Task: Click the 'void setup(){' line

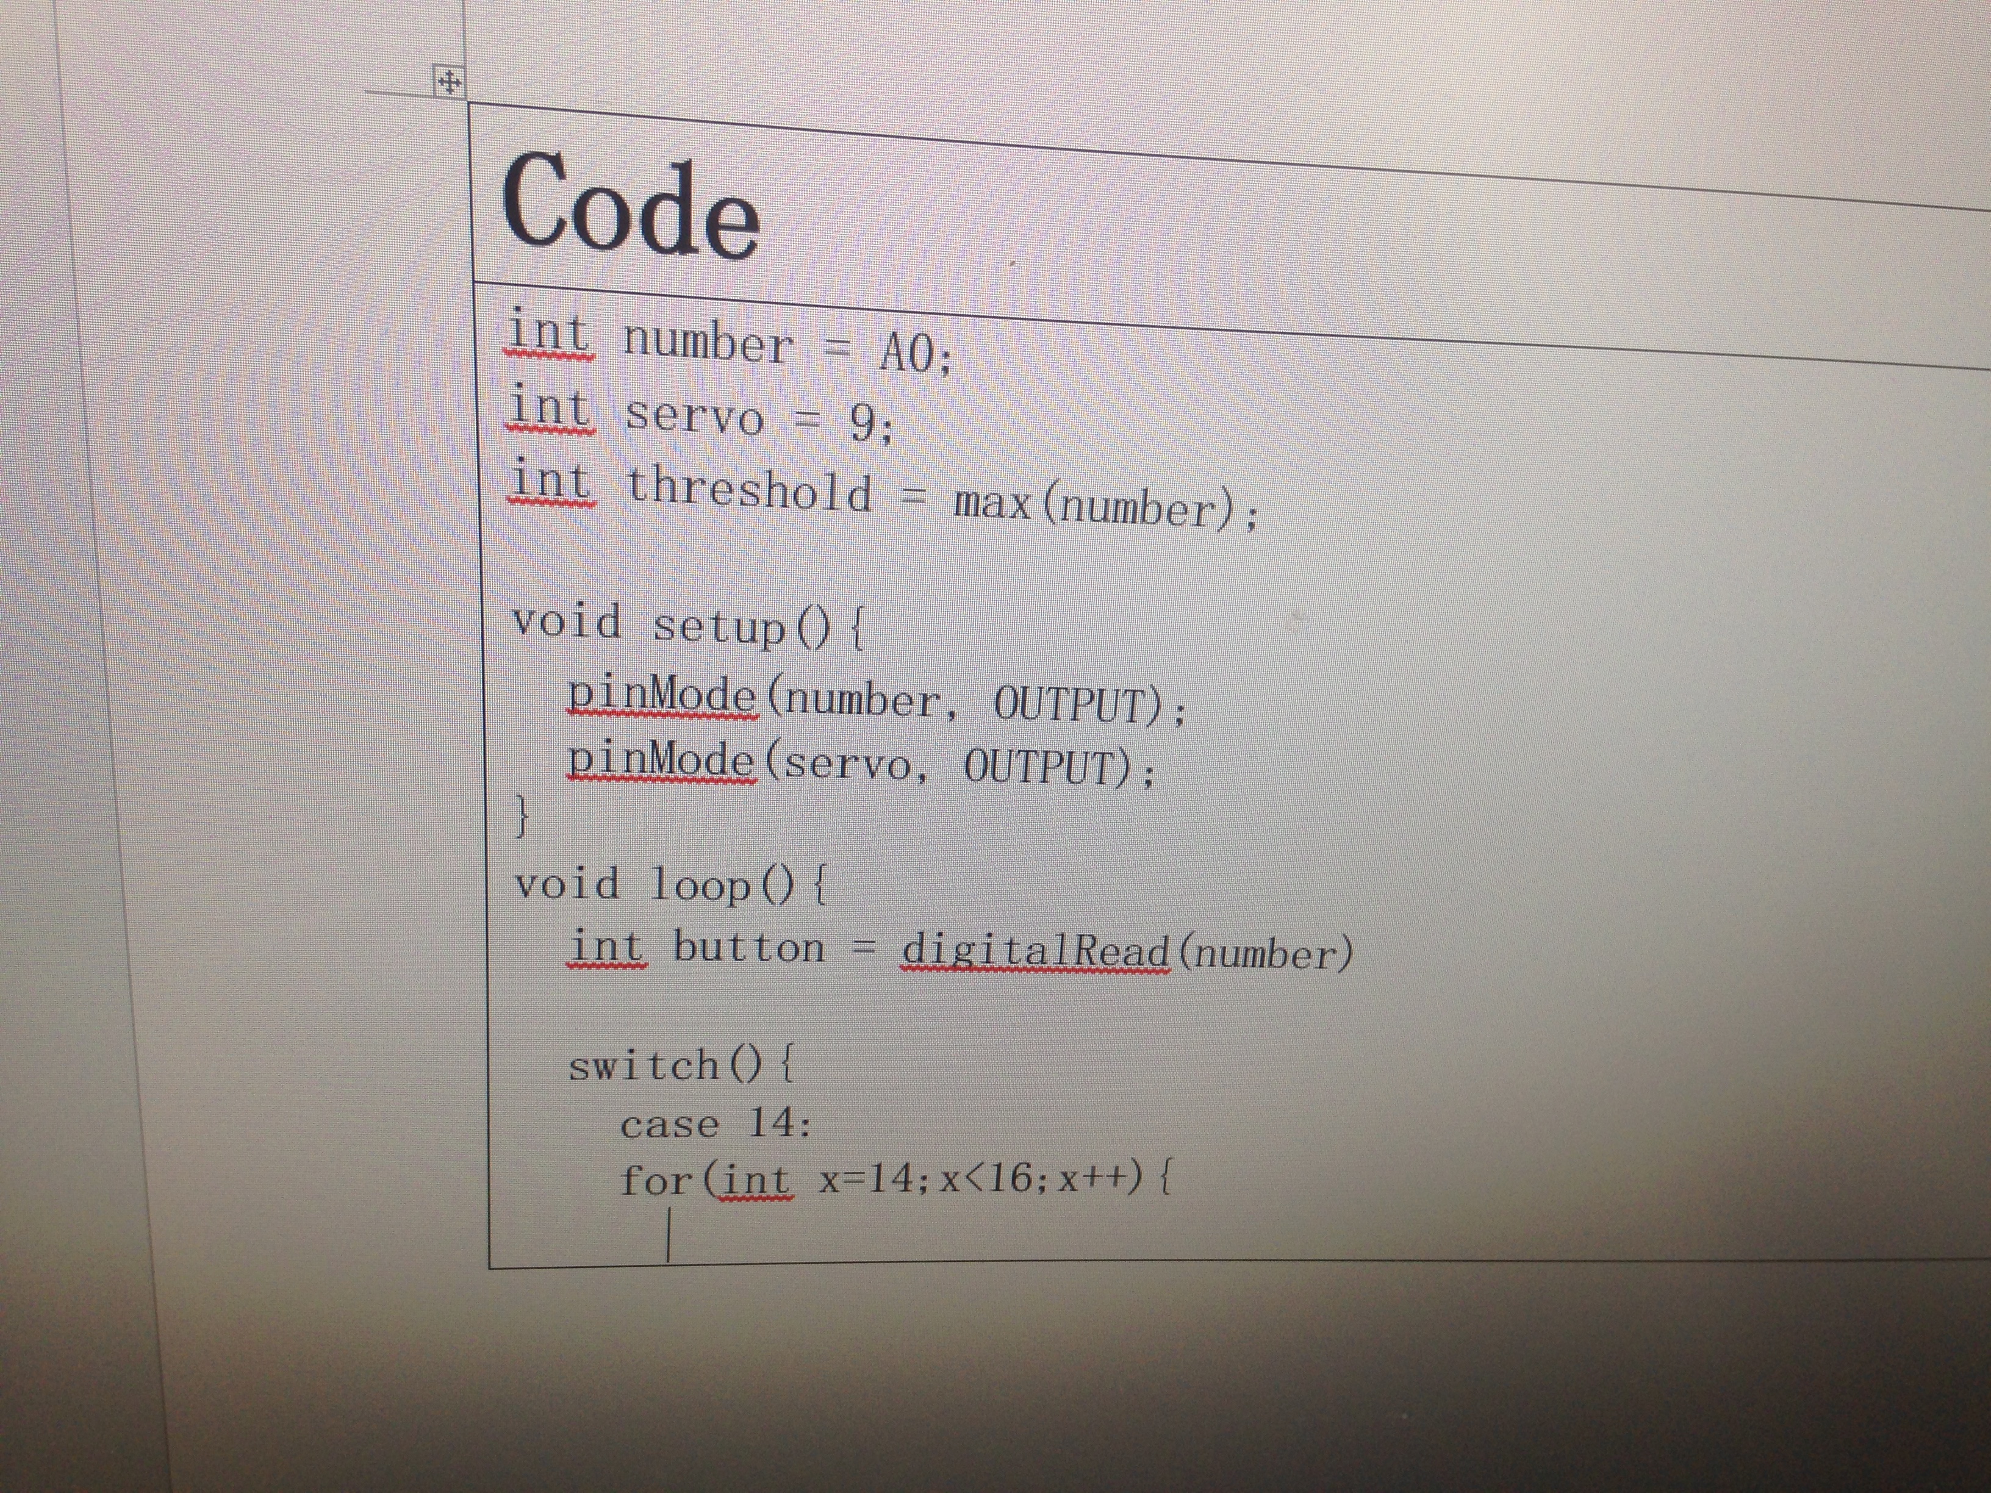Action: tap(689, 625)
